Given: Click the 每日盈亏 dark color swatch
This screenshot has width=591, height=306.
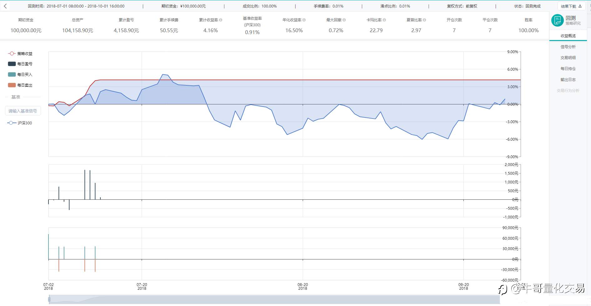Looking at the screenshot, I should point(12,64).
